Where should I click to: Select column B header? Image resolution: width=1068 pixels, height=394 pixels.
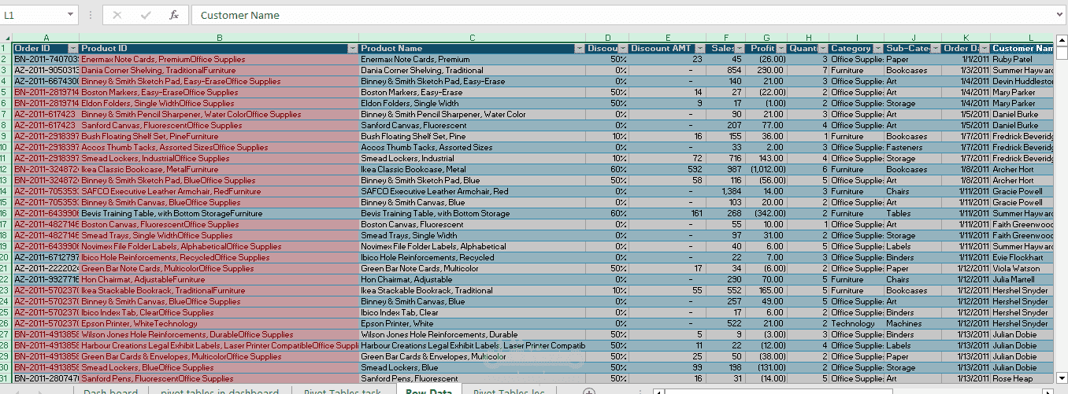point(219,38)
